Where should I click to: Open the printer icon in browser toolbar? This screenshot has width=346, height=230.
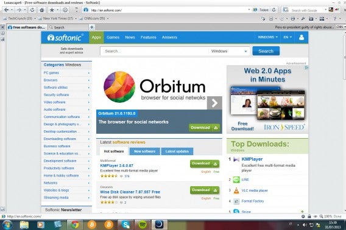coord(293,19)
